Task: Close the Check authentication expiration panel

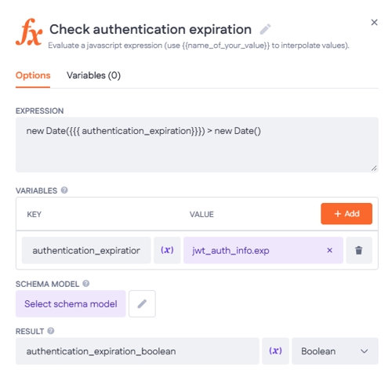Action: pyautogui.click(x=374, y=23)
